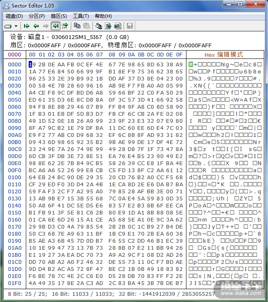
Task: Select byte DD at the start of row 01C0
Action: tap(32, 262)
